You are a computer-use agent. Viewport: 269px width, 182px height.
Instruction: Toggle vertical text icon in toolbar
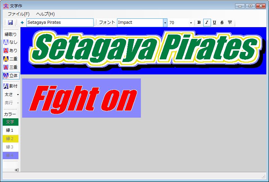point(230,22)
